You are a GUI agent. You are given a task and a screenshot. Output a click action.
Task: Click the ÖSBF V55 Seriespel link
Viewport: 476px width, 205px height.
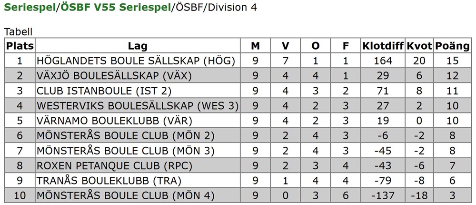pyautogui.click(x=115, y=8)
